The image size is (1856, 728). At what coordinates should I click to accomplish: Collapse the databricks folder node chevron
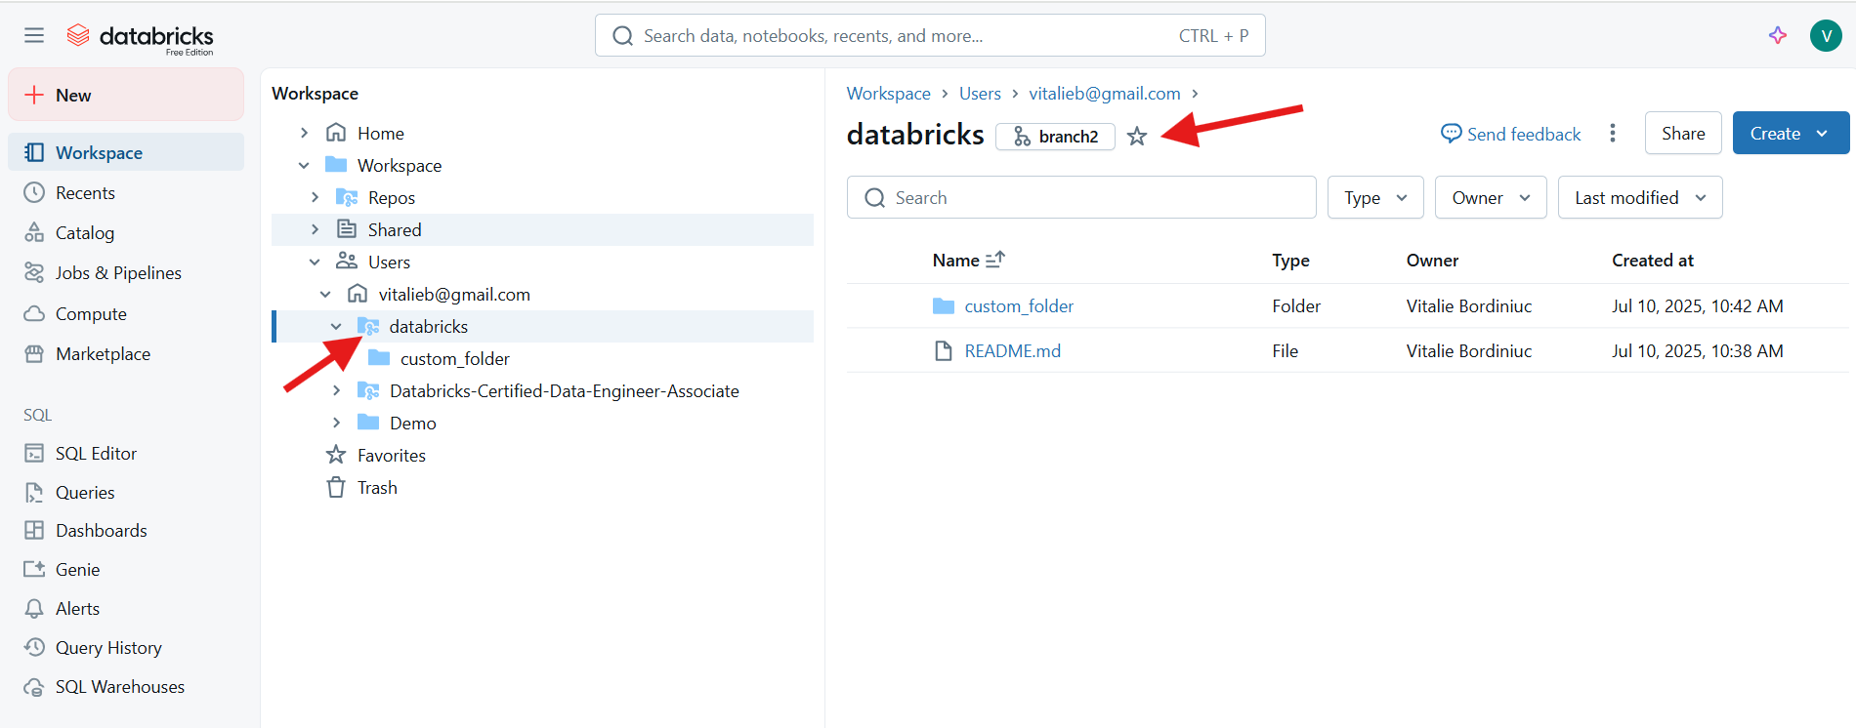click(336, 326)
